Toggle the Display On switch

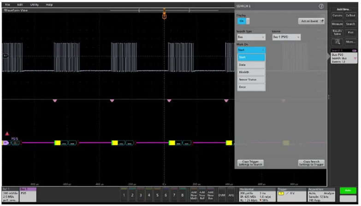[x=243, y=21]
